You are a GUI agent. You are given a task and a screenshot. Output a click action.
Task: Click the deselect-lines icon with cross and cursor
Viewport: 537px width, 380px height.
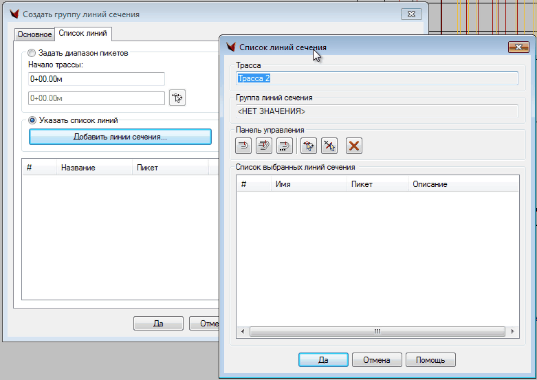(x=329, y=146)
